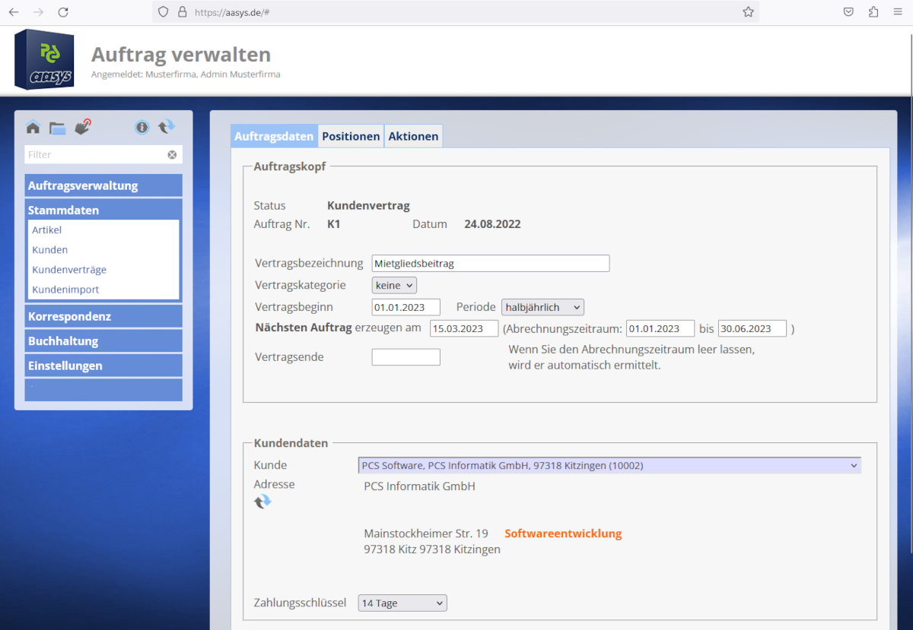Refresh customer address with arrows icon under Adresse
The height and width of the screenshot is (630, 913).
(262, 502)
